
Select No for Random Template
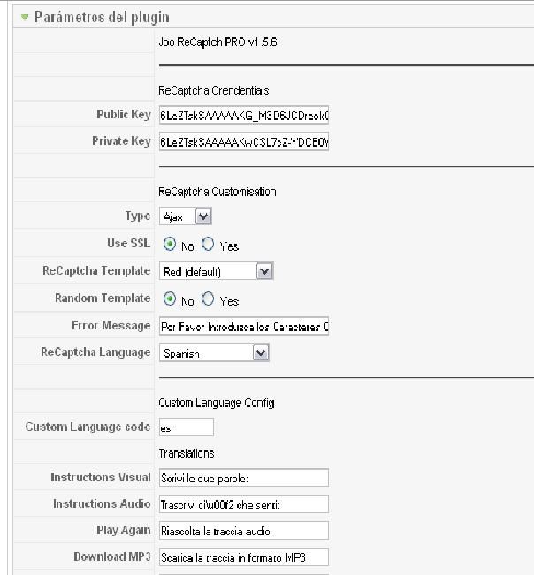(170, 299)
